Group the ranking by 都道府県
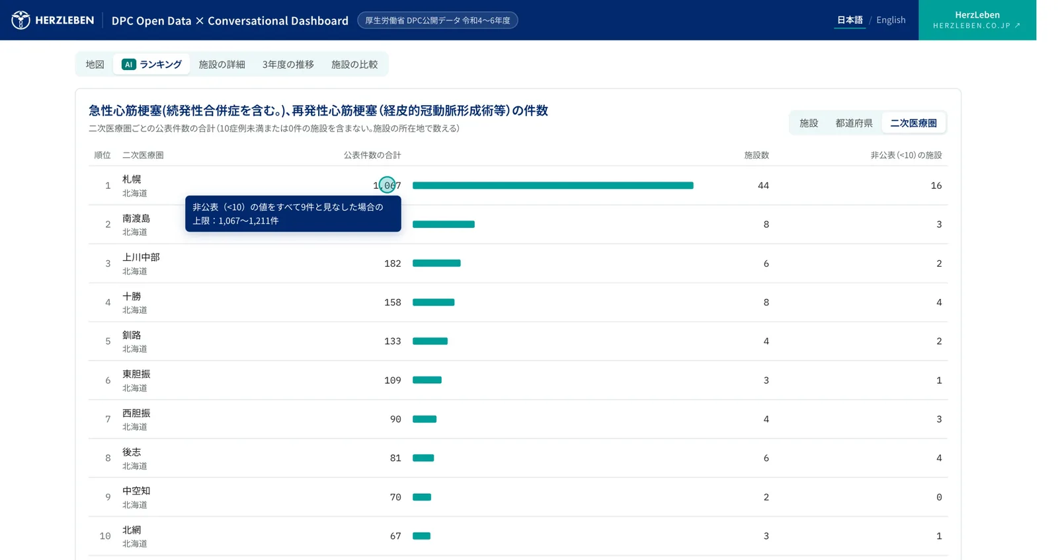 [x=854, y=123]
